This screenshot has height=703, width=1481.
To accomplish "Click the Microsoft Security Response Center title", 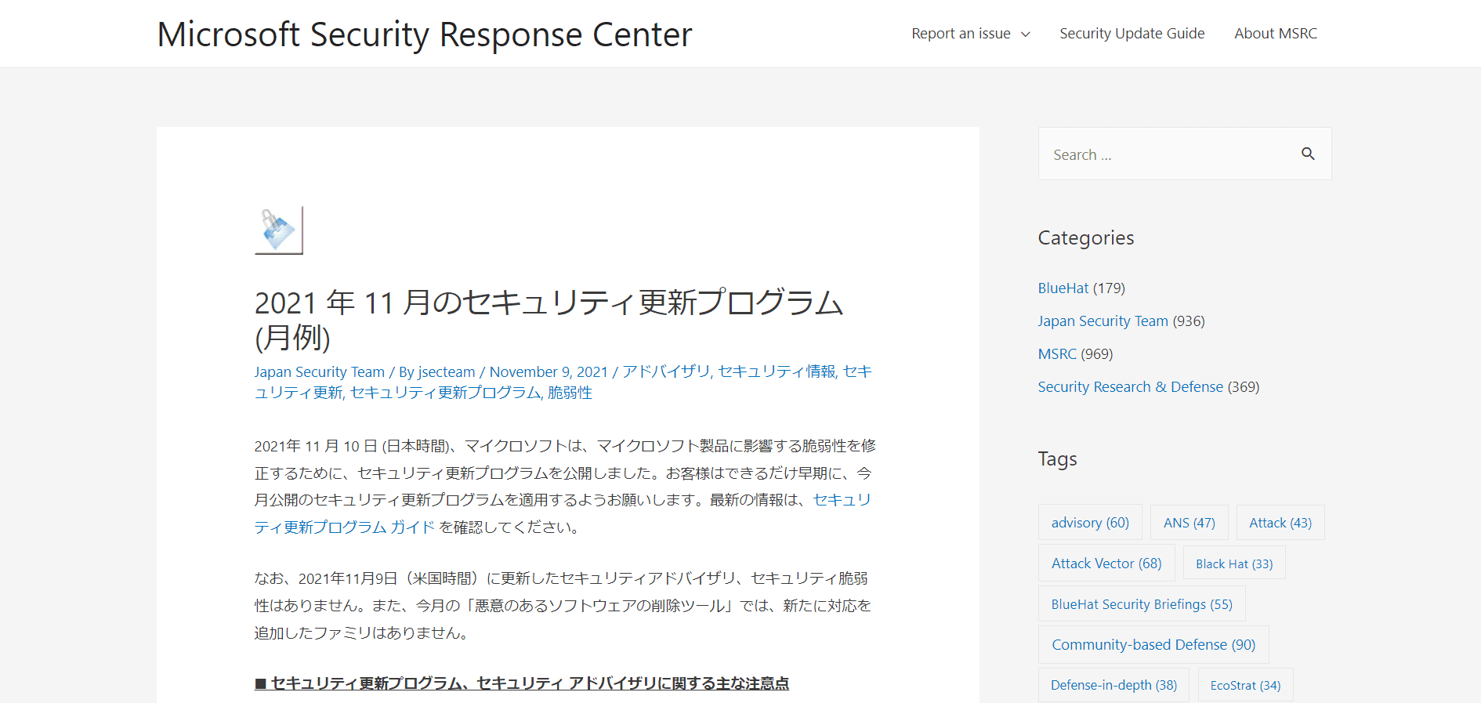I will point(425,34).
